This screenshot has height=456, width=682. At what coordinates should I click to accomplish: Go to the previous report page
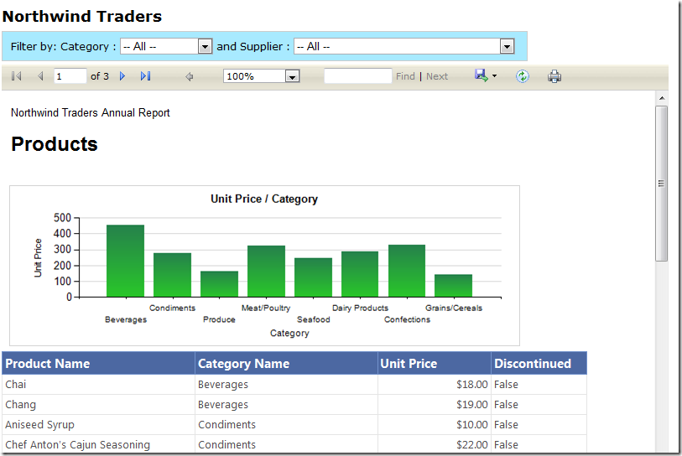(40, 76)
